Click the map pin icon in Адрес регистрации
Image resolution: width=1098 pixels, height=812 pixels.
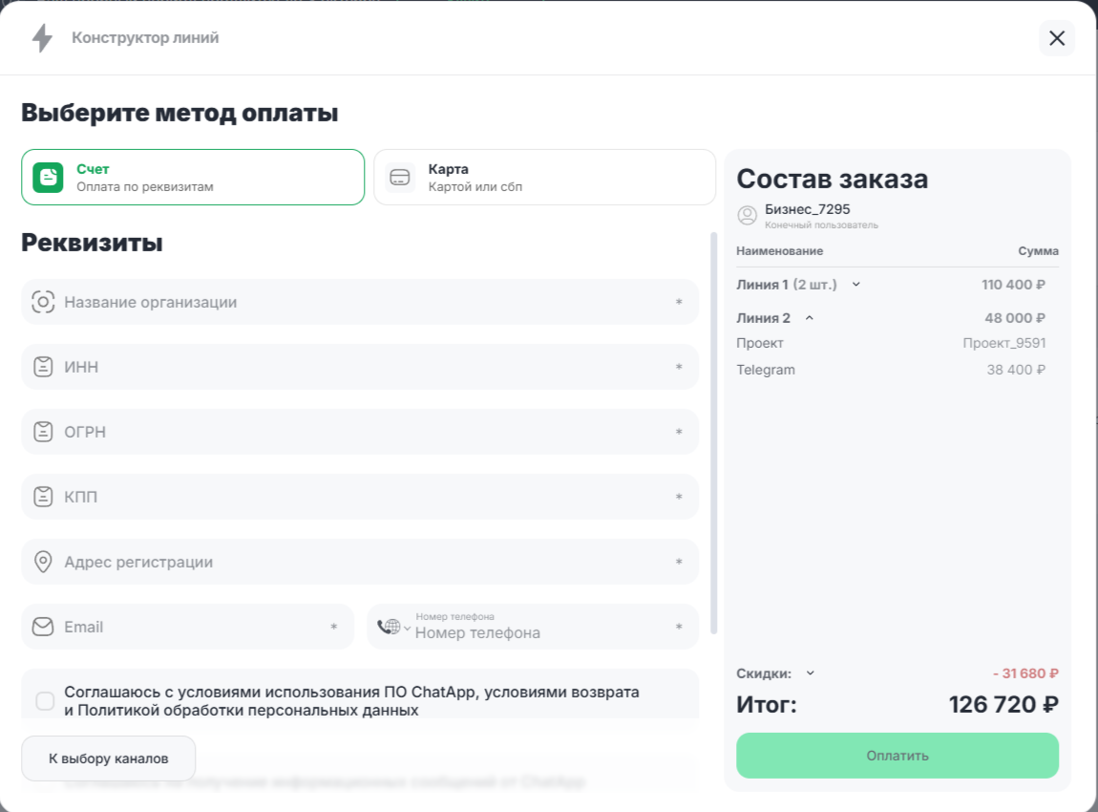pos(43,562)
